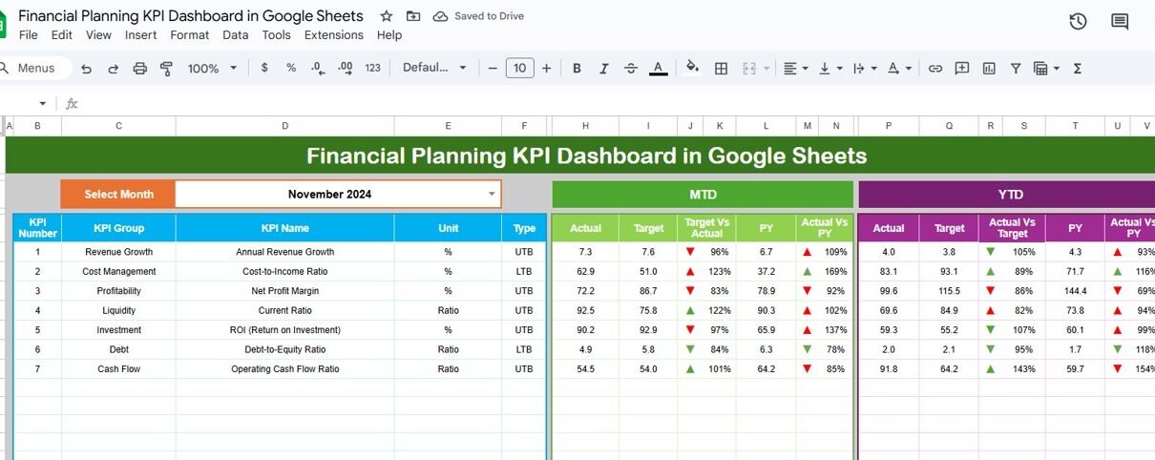The width and height of the screenshot is (1155, 460).
Task: Open the fill color picker
Action: (693, 69)
